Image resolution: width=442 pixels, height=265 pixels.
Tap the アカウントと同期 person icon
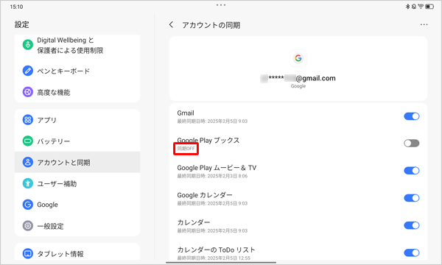[28, 162]
